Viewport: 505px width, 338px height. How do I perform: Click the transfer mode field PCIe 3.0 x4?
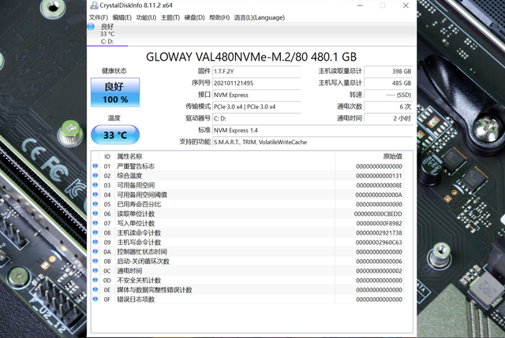pos(256,107)
